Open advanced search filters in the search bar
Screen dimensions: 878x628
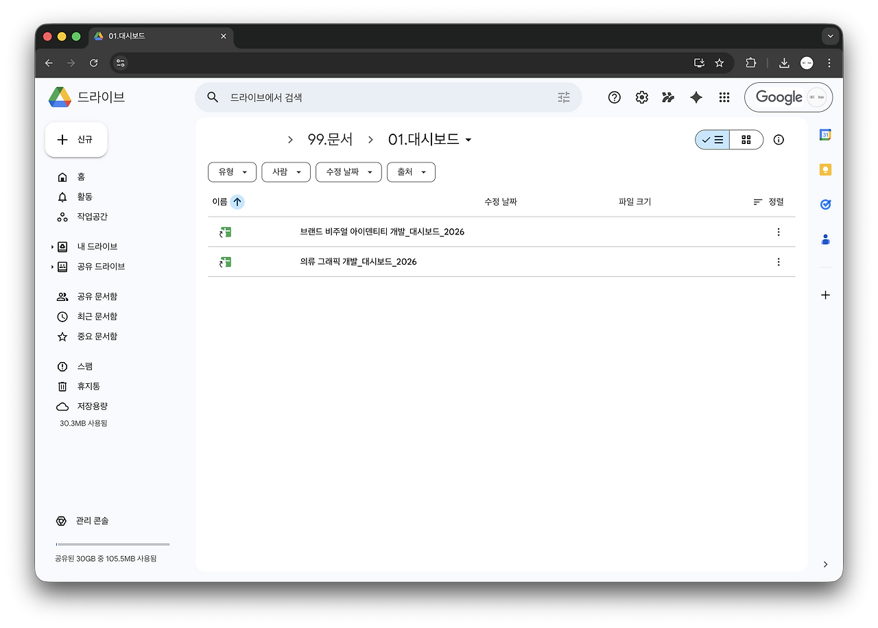[x=564, y=97]
